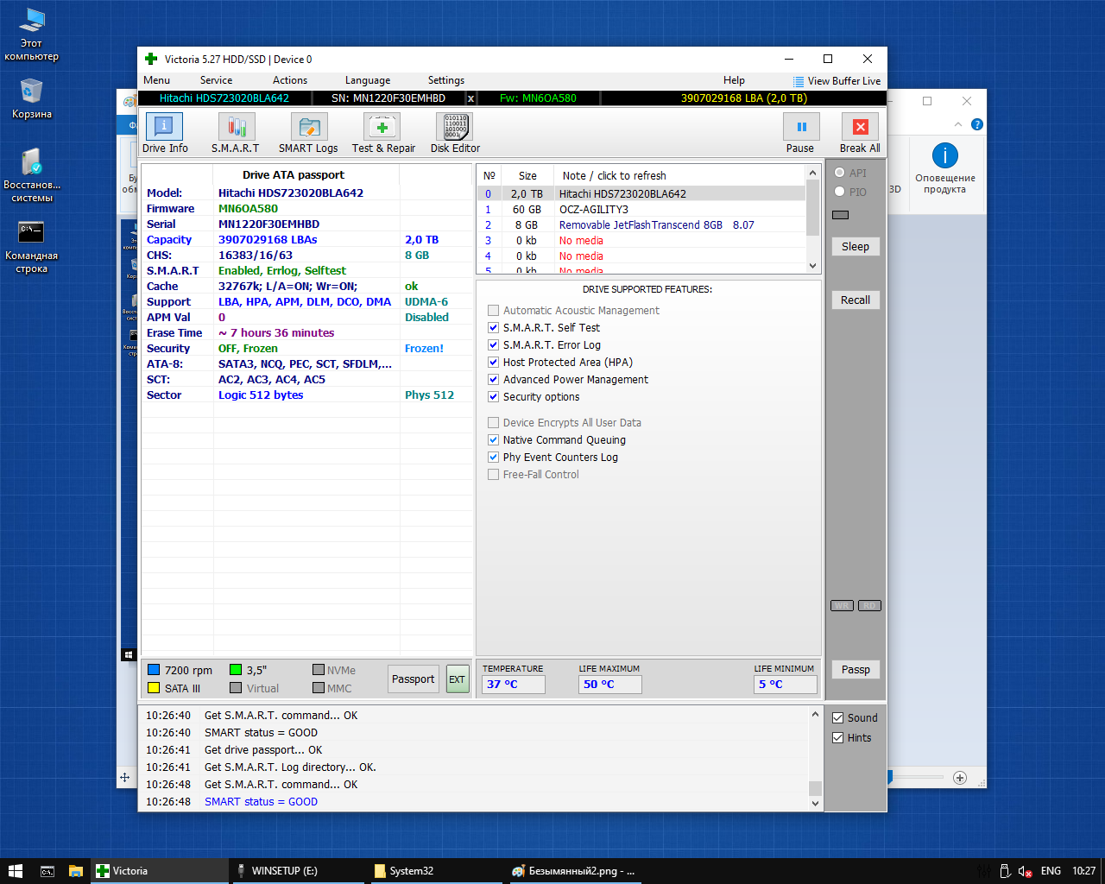Click the Pause toolbar icon
The image size is (1105, 884).
tap(801, 127)
